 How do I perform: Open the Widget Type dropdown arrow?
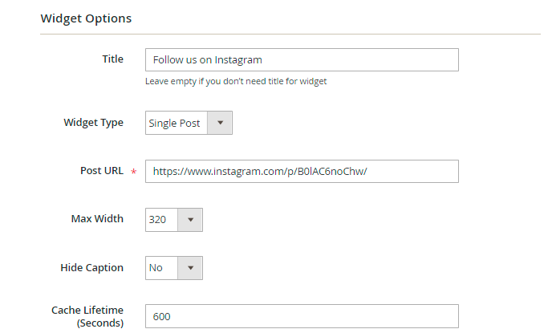point(220,124)
